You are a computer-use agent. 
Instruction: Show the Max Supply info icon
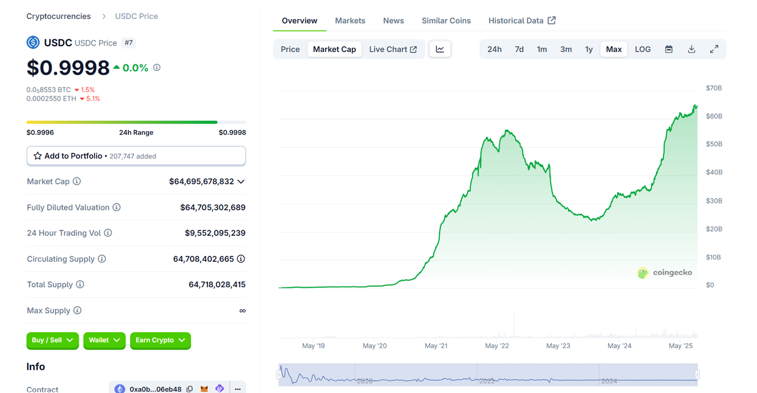[77, 310]
